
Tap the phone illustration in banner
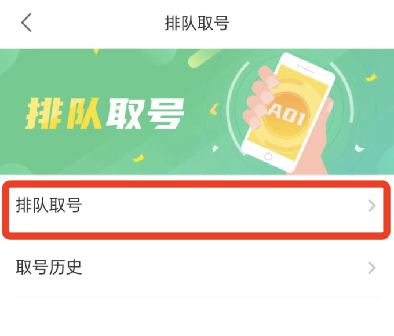coord(289,112)
